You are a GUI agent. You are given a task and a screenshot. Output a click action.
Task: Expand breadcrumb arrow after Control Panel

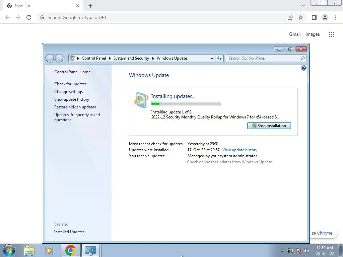point(110,58)
